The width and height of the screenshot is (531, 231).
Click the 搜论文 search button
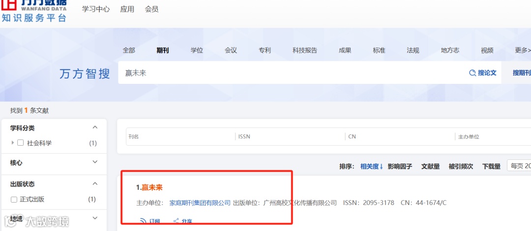pos(483,73)
